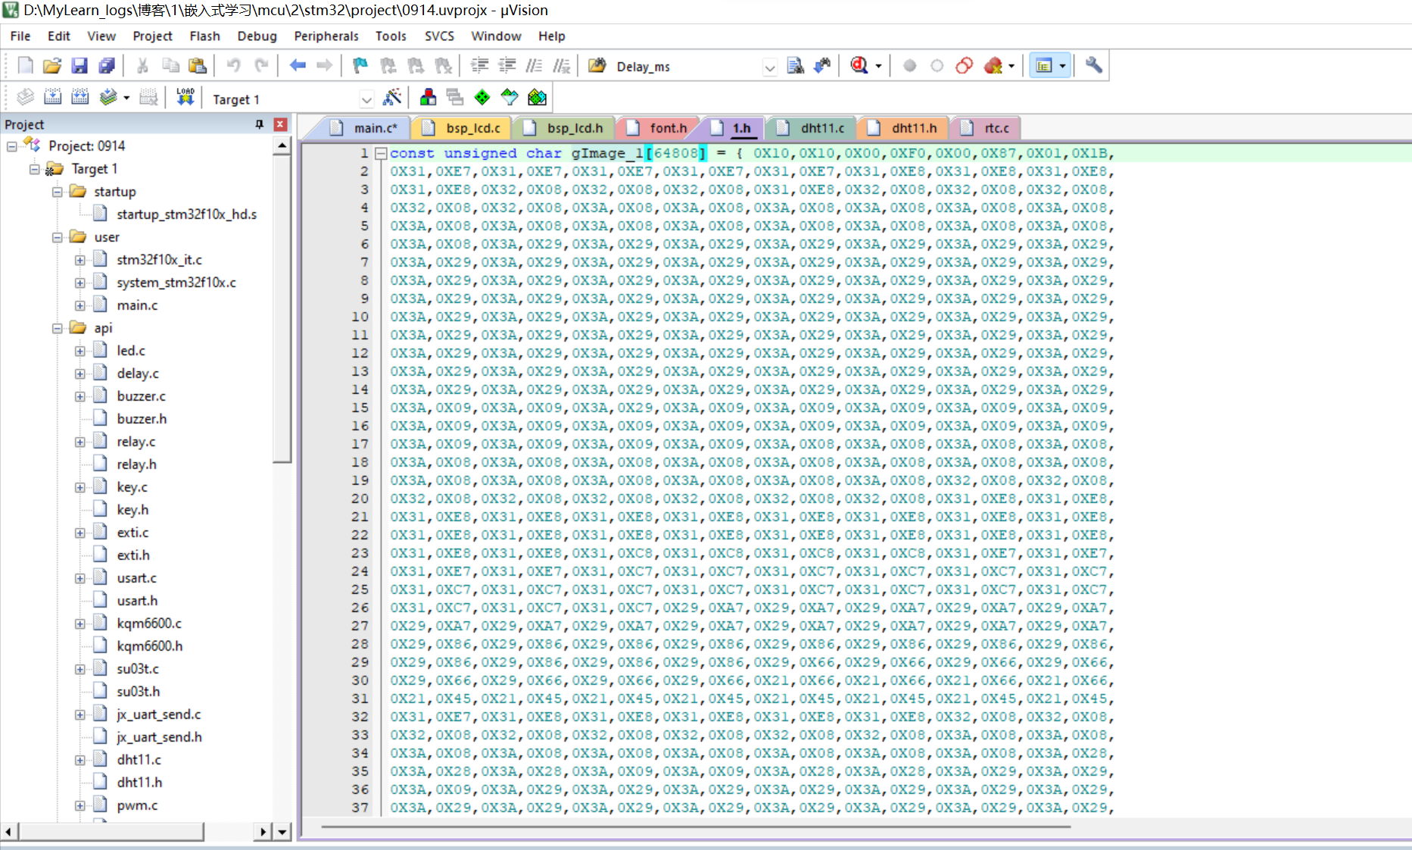Switch to the dht11.h tab
Viewport: 1412px width, 850px height.
[x=905, y=128]
